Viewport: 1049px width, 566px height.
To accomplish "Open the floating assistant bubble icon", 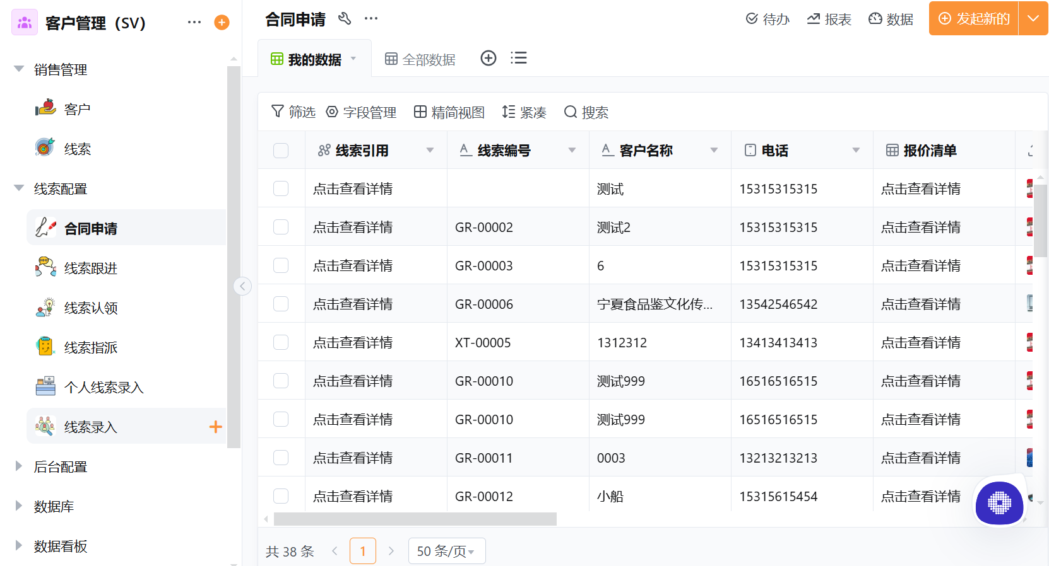I will click(999, 503).
